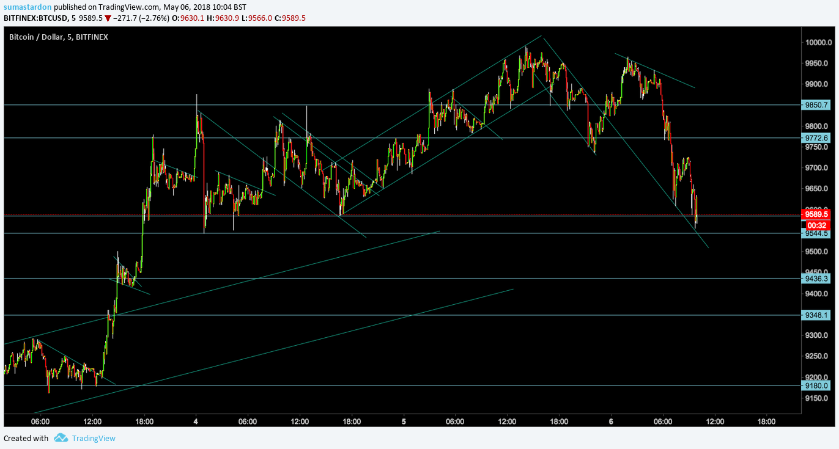Click the red current price 9589.5 label
This screenshot has height=449, width=839.
click(816, 214)
